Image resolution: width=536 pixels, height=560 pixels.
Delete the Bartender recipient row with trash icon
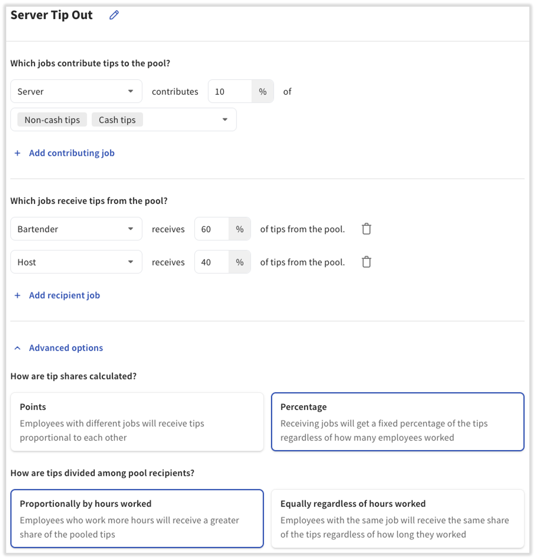pyautogui.click(x=366, y=229)
